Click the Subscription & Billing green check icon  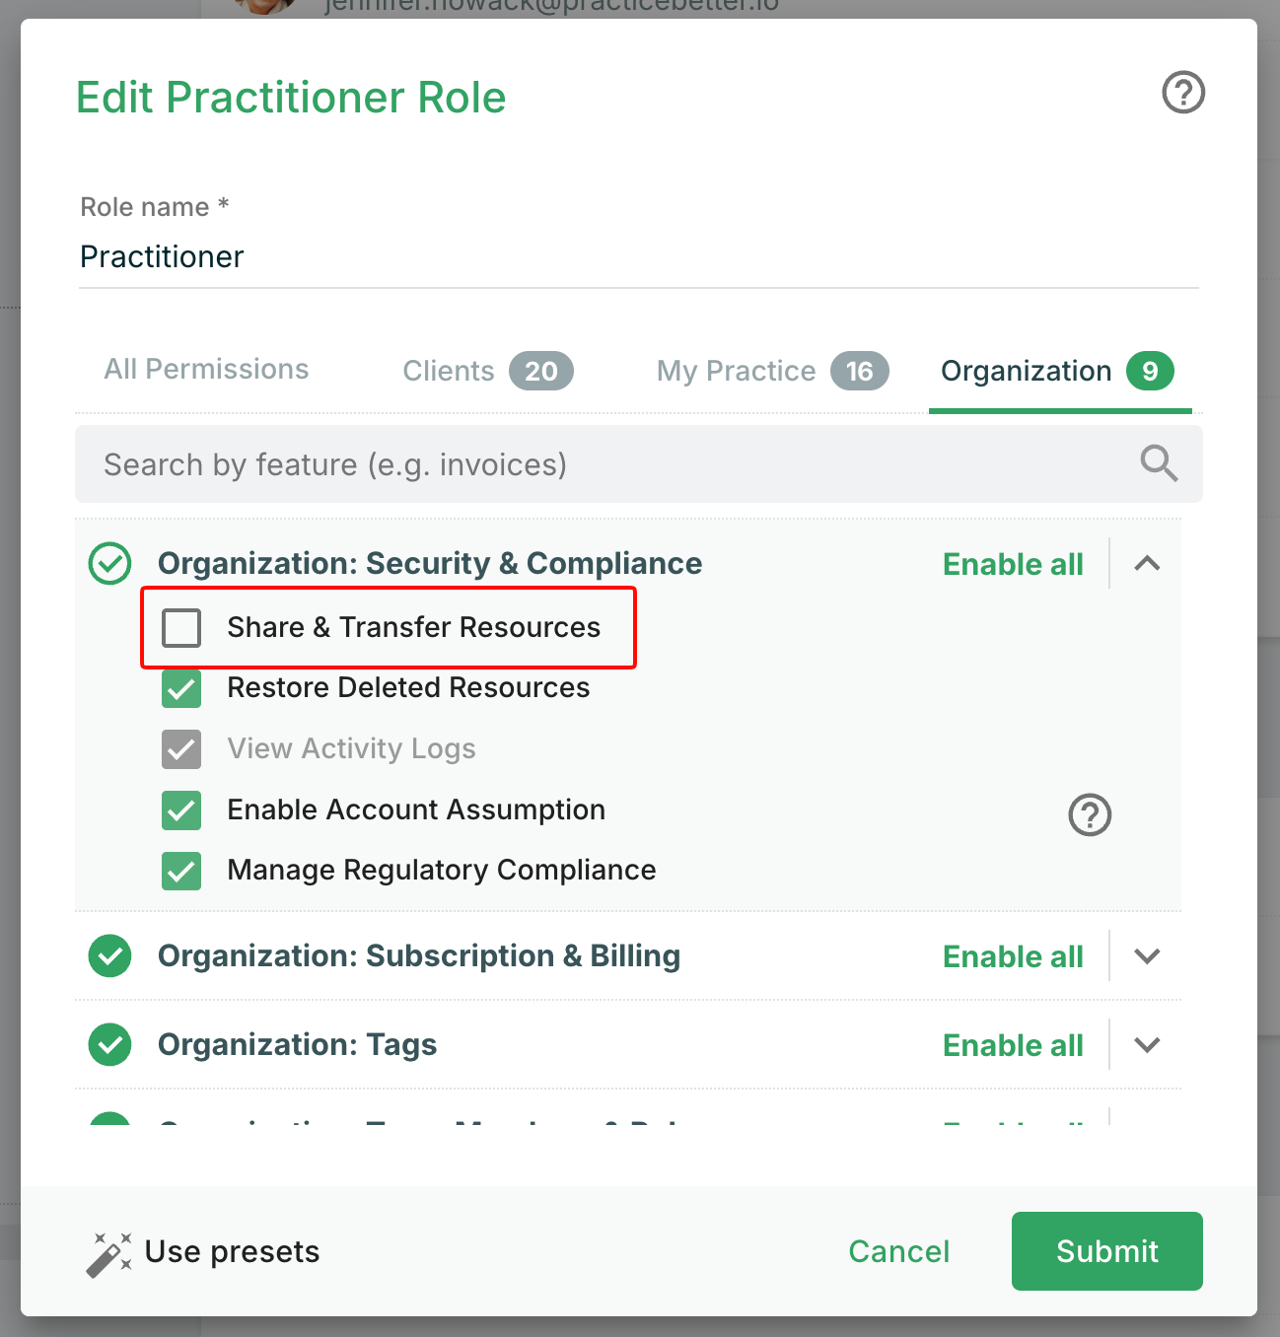pos(109,956)
